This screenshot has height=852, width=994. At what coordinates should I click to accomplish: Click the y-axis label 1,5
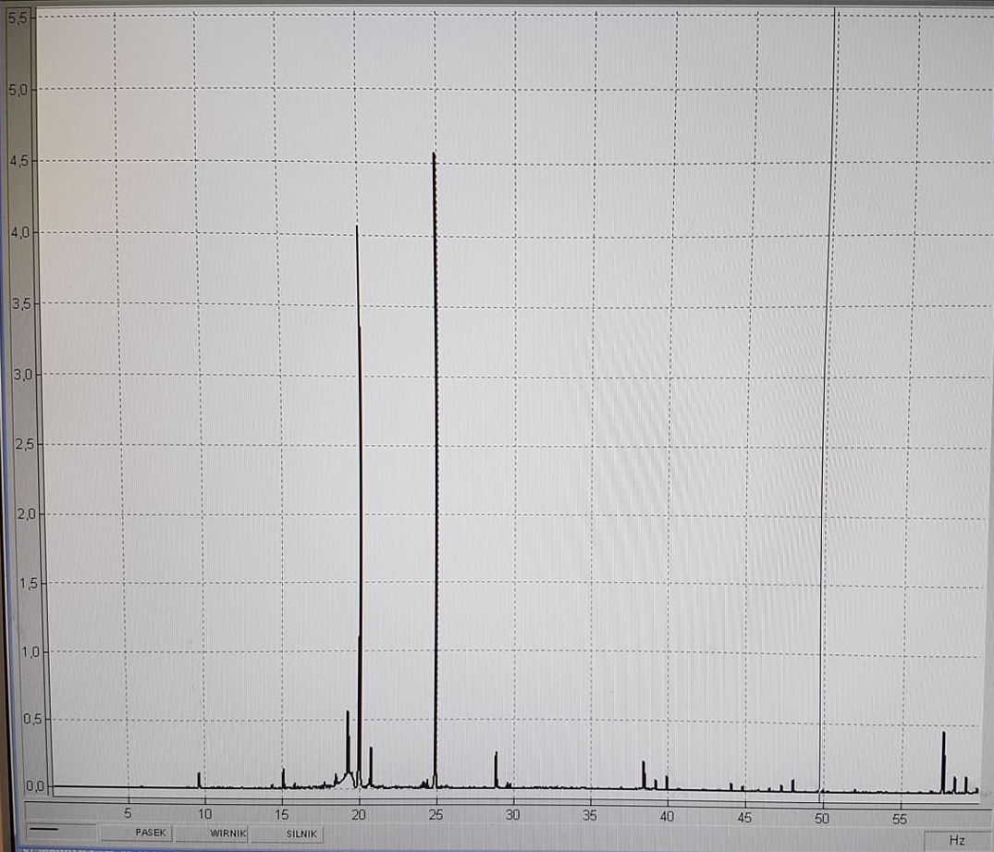pos(29,583)
